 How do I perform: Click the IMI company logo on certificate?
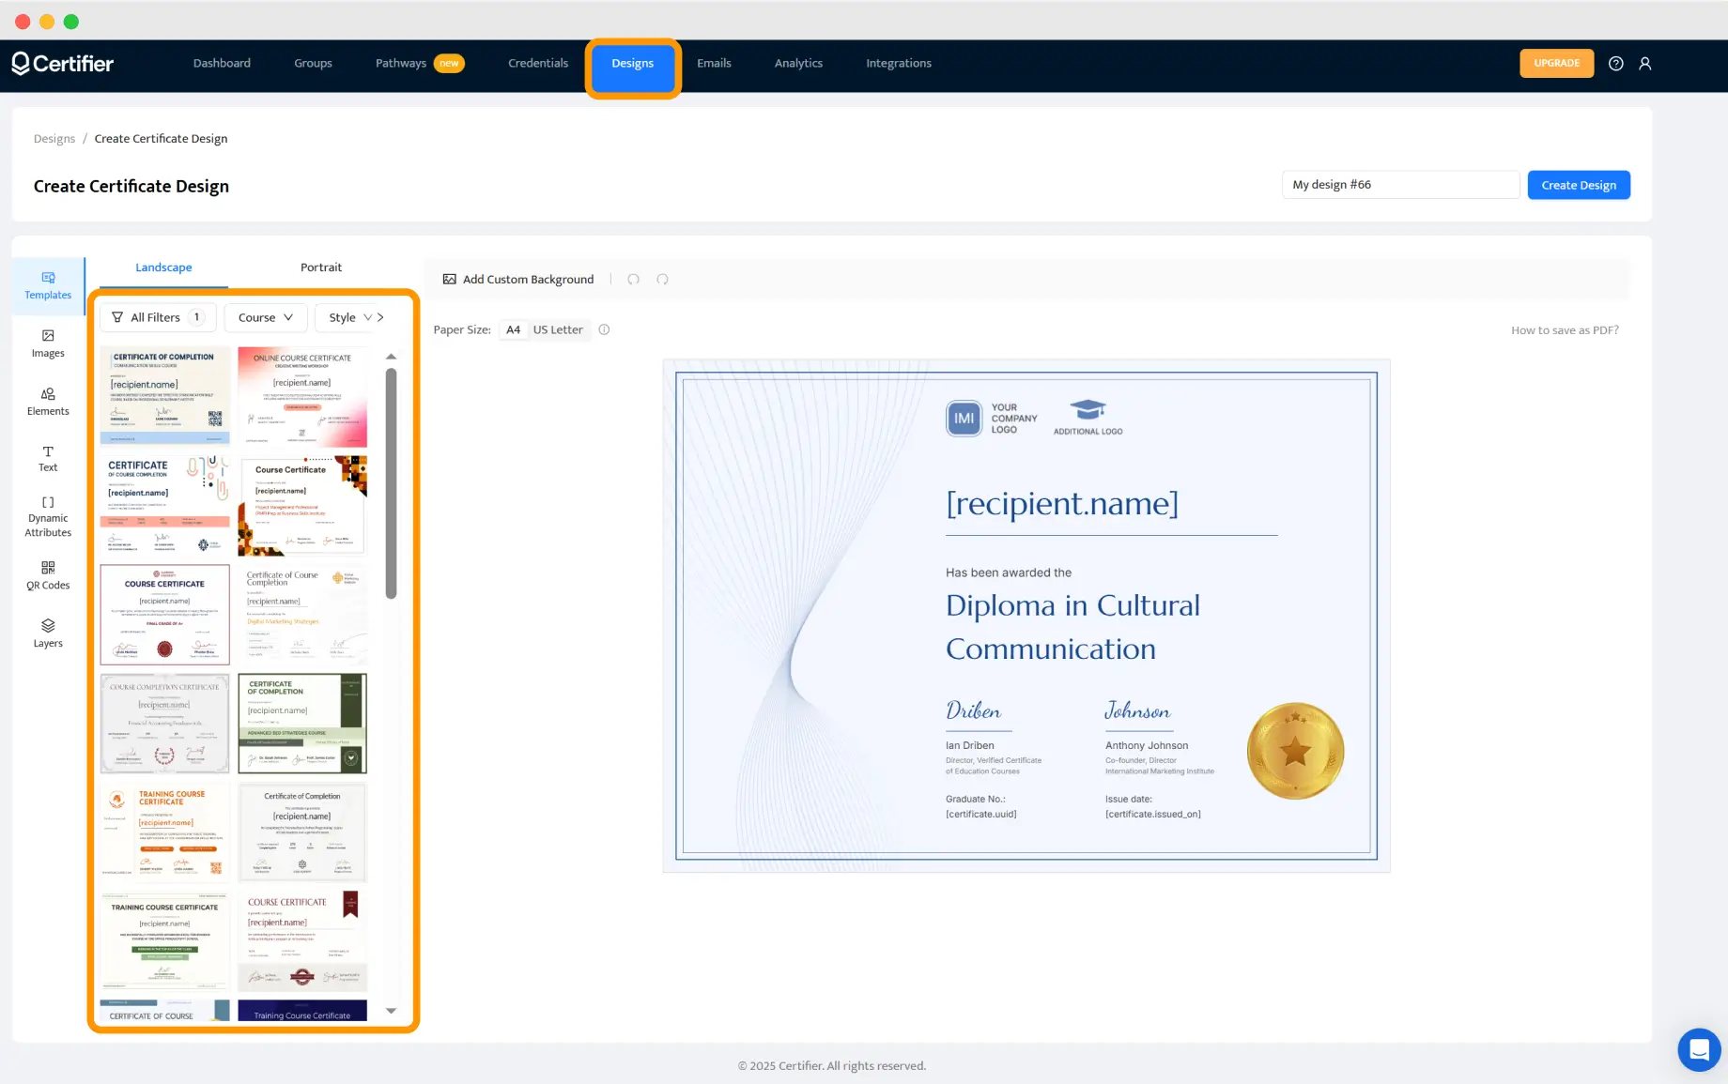(964, 419)
